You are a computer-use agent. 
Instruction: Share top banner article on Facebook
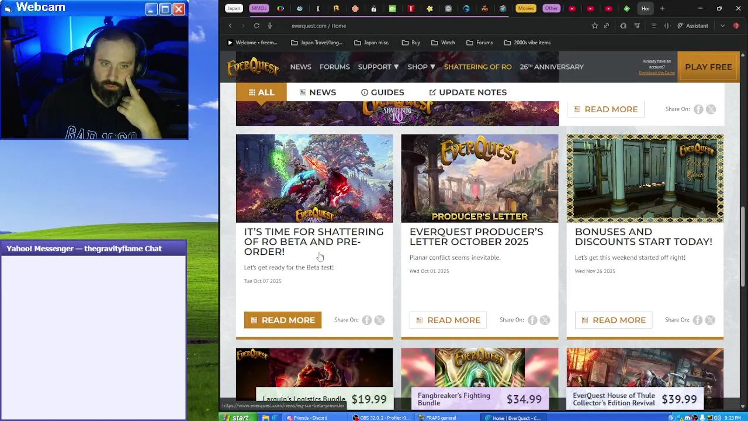pos(698,109)
